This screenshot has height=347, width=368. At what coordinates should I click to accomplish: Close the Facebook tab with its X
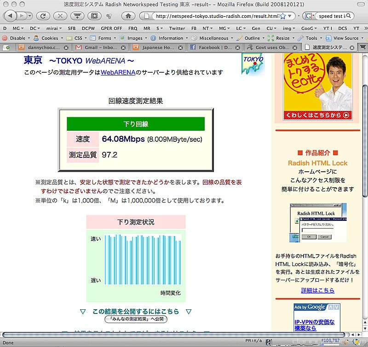coord(237,47)
